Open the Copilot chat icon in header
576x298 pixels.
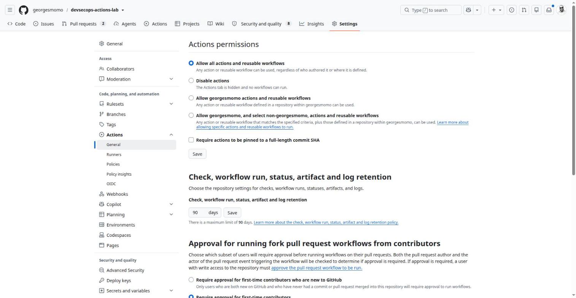click(x=468, y=10)
